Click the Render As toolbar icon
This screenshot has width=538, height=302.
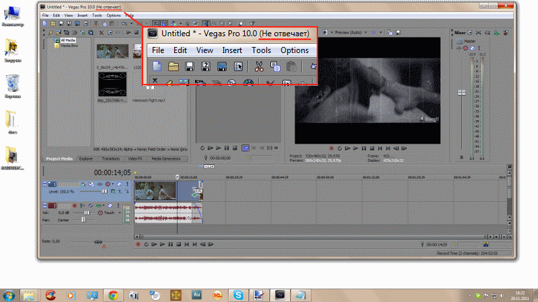pos(77,23)
